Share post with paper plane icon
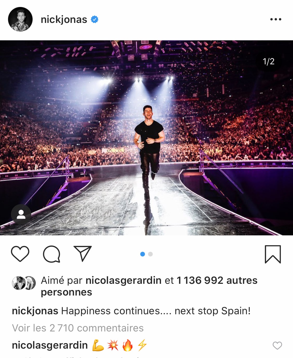Viewport: 293px width, 358px height. click(83, 253)
